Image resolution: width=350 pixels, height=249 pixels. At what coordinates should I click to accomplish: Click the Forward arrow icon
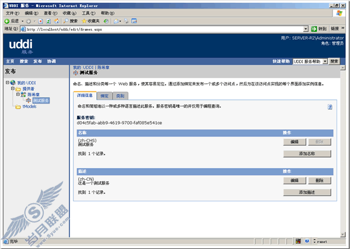(29, 22)
